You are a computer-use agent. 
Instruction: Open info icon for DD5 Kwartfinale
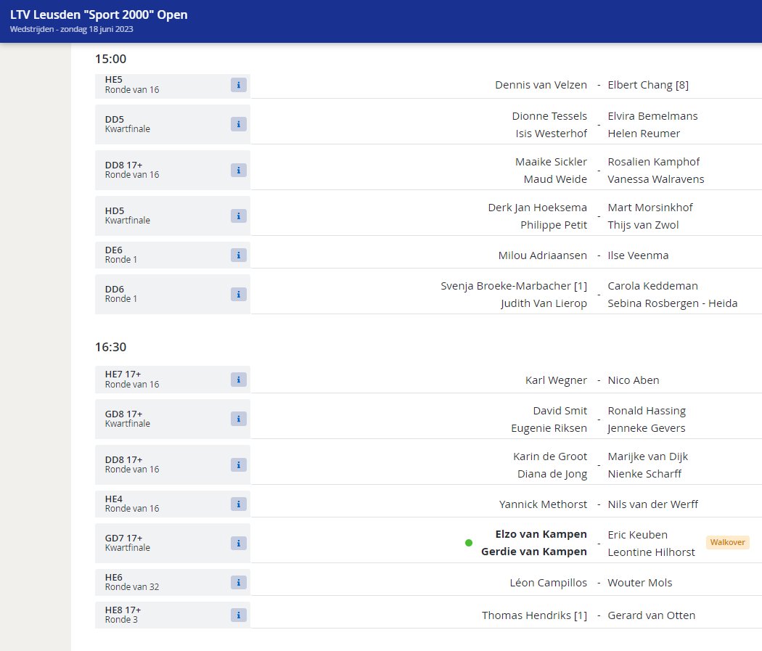point(238,124)
